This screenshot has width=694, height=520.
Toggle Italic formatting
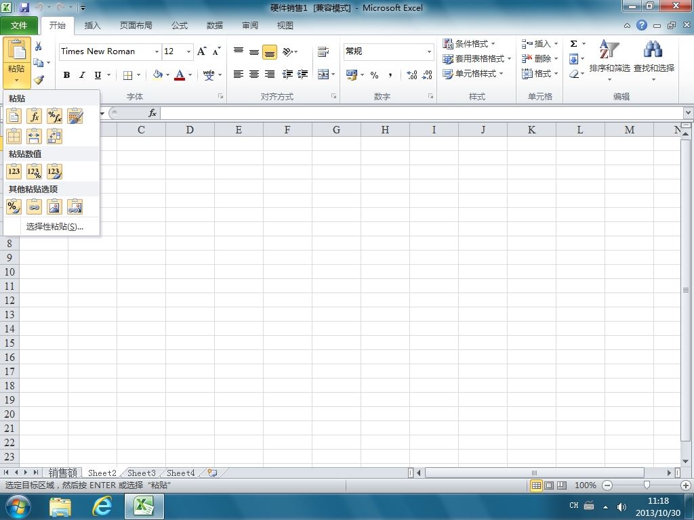82,74
